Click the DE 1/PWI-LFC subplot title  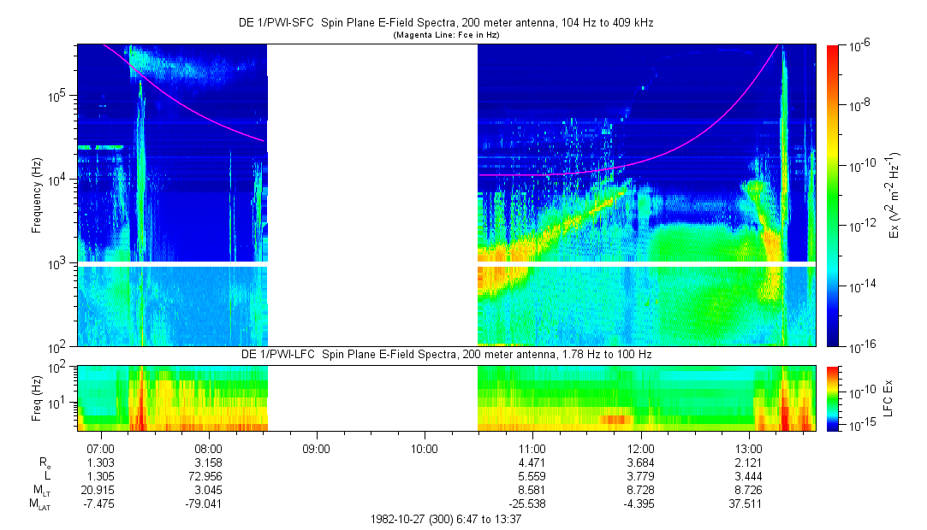[445, 355]
